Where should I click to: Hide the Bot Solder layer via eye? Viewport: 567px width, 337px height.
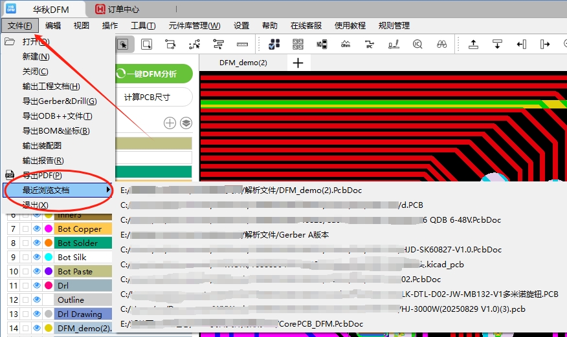37,243
